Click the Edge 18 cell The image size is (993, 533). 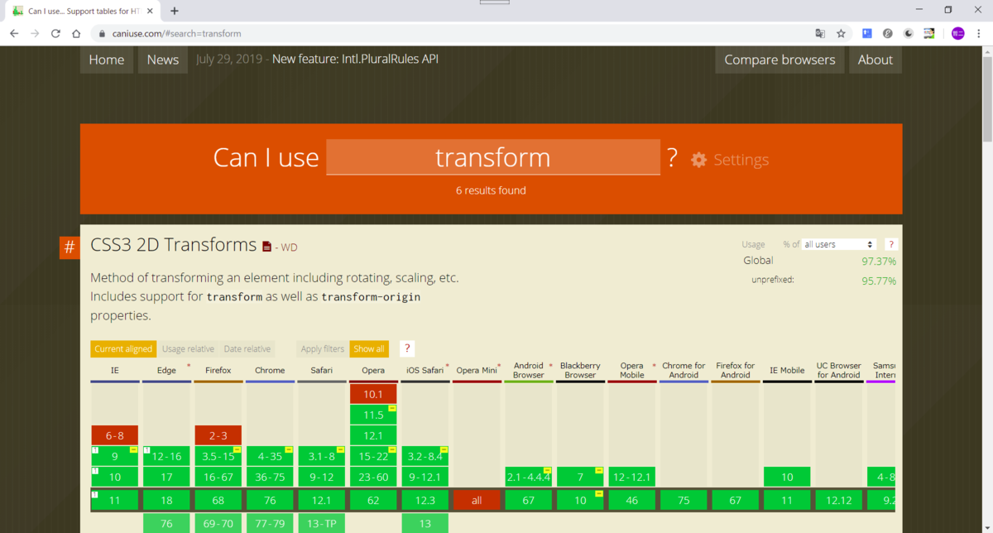click(166, 500)
